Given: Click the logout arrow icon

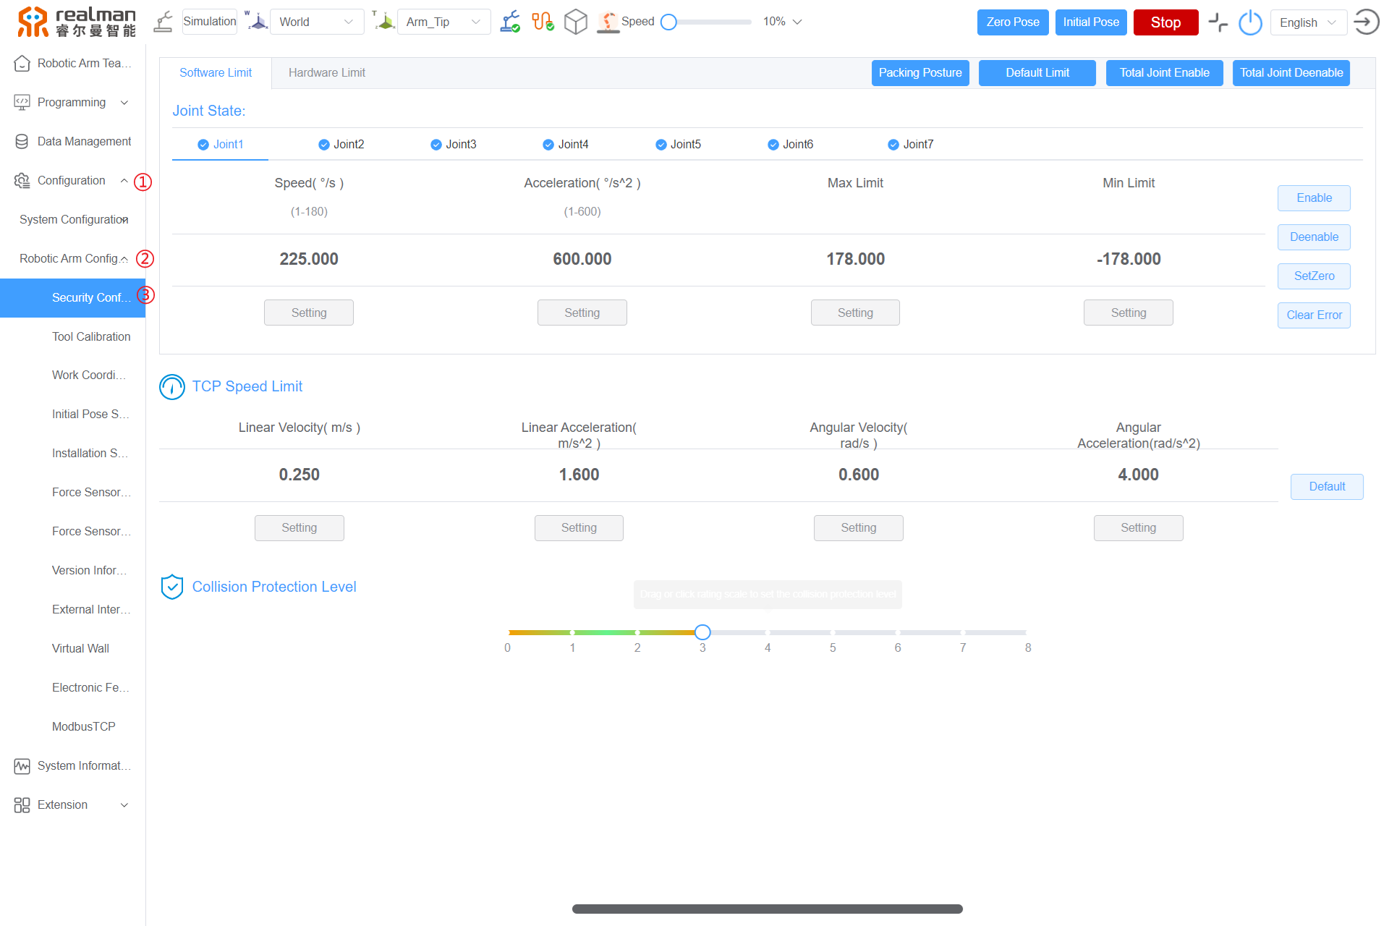Looking at the screenshot, I should coord(1366,22).
